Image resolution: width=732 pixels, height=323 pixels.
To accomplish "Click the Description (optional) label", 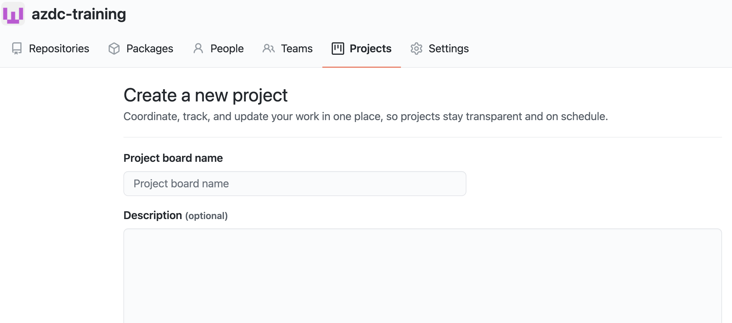I will coord(176,215).
